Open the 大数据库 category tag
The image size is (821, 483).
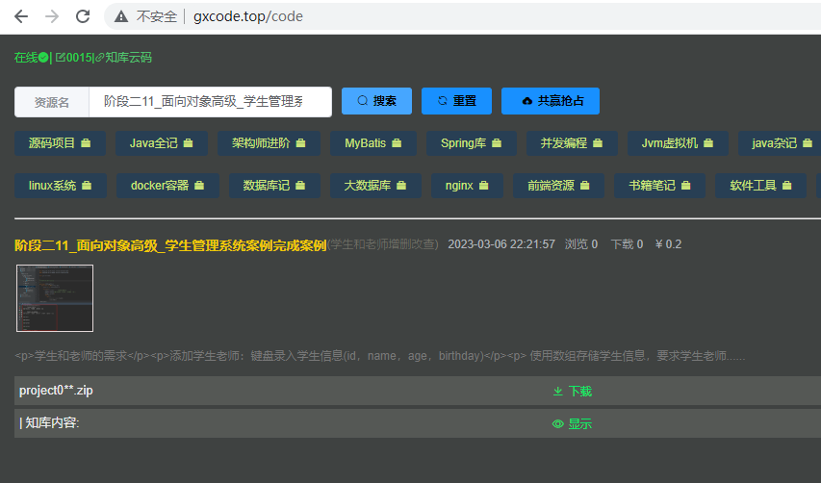coord(376,186)
